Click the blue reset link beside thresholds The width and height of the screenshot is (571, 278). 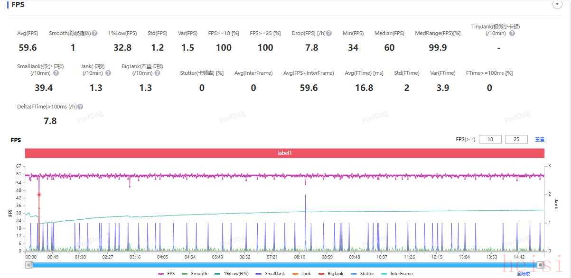(540, 140)
